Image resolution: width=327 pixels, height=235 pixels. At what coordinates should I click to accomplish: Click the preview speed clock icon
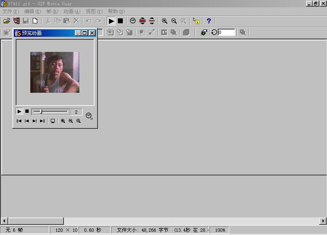(89, 116)
